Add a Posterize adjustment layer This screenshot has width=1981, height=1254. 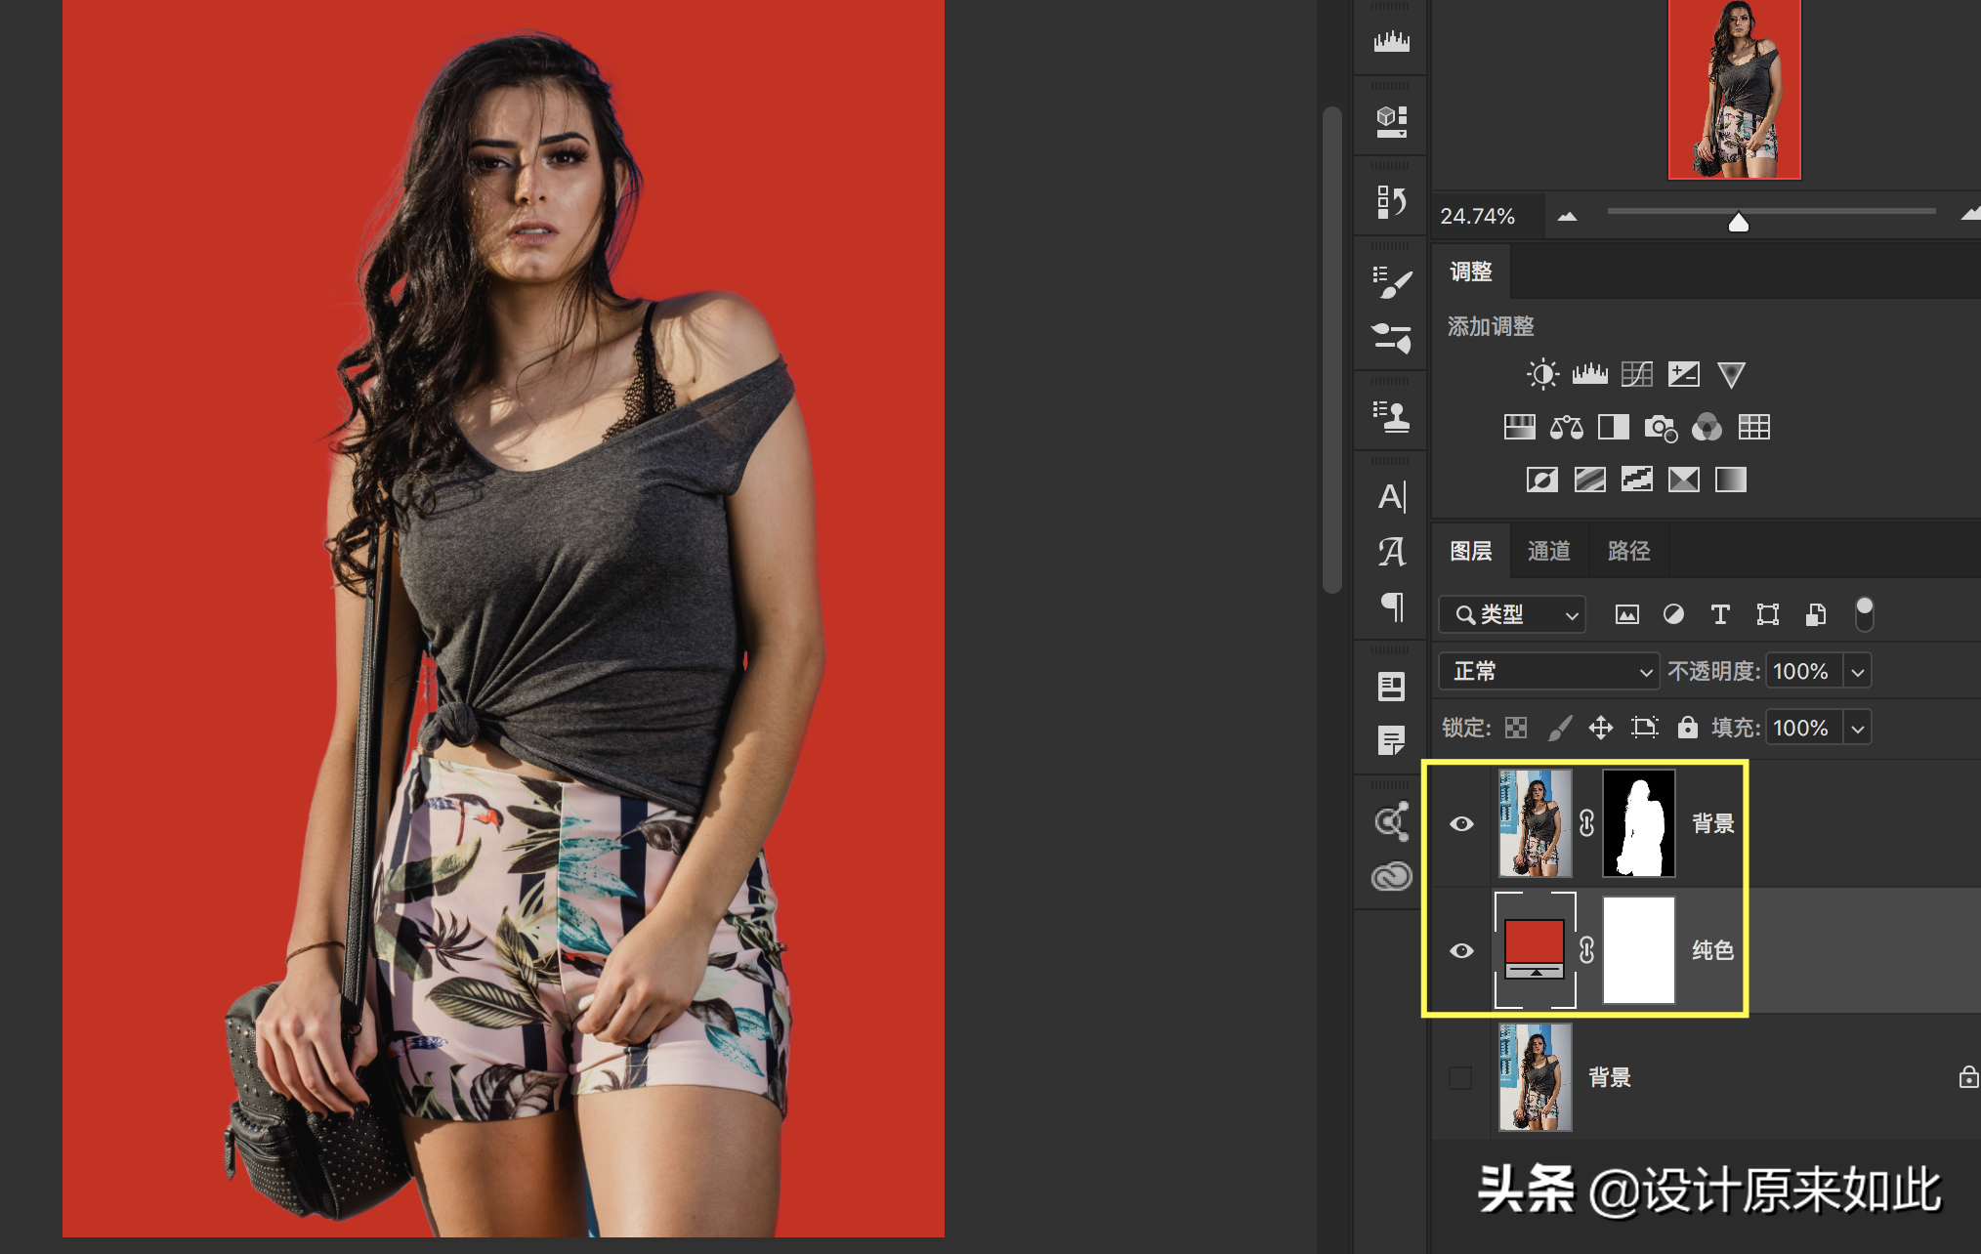pyautogui.click(x=1589, y=480)
